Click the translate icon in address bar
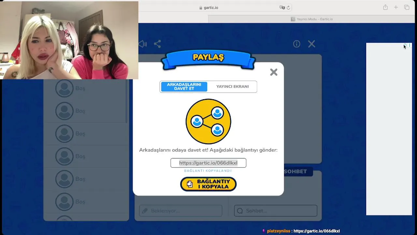 [282, 8]
